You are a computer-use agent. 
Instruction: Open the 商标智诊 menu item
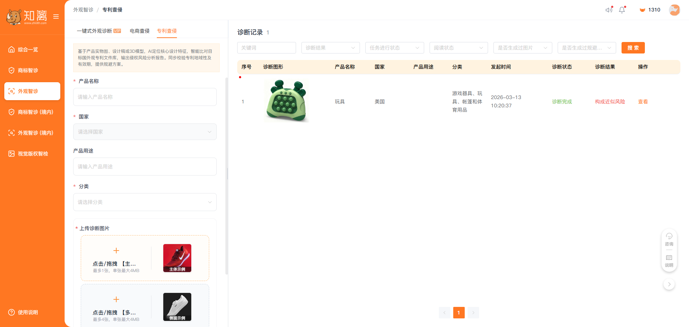(x=32, y=70)
